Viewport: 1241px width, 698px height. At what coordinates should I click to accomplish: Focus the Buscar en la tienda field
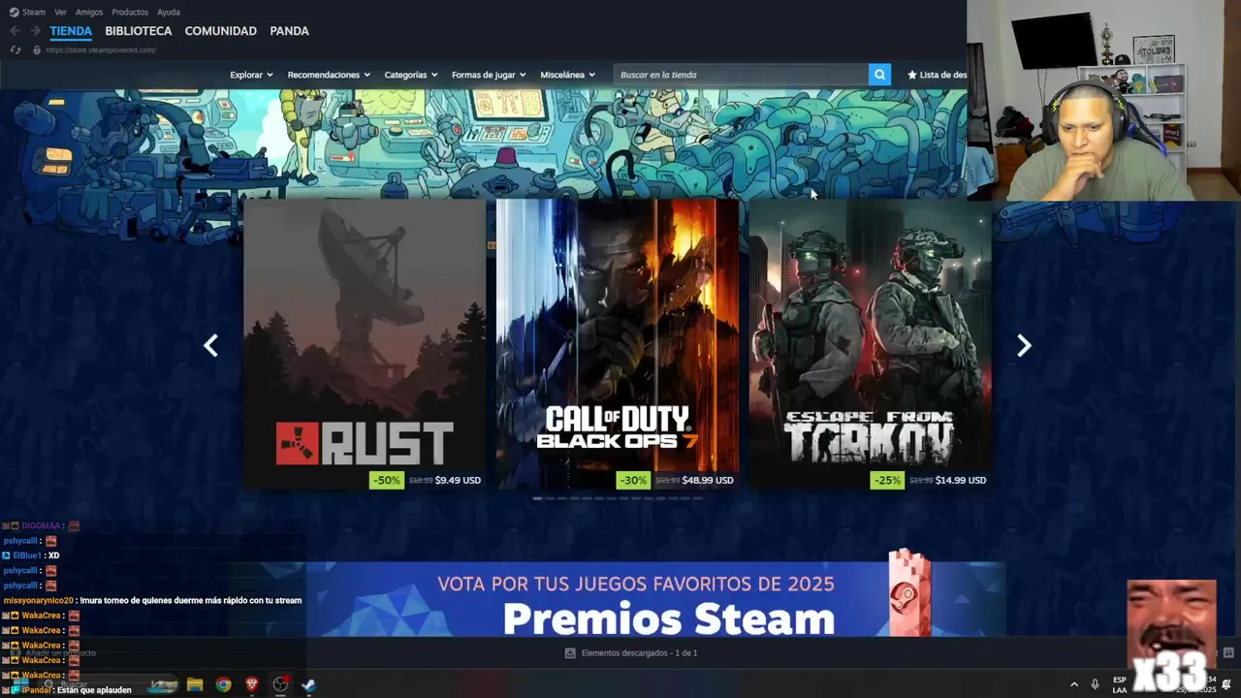[x=742, y=75]
